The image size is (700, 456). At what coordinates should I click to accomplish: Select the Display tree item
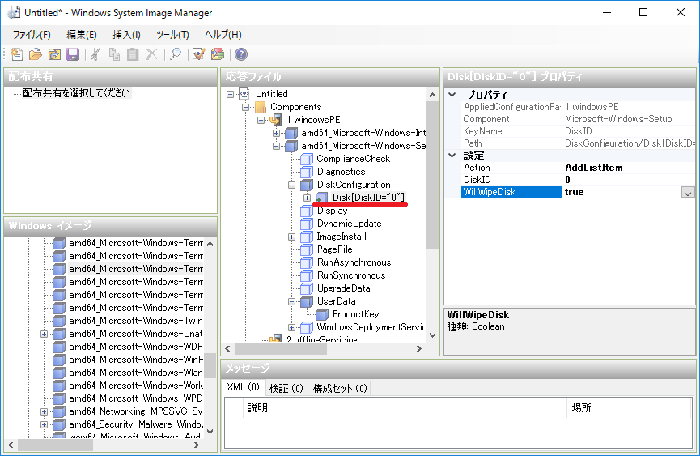click(x=332, y=211)
